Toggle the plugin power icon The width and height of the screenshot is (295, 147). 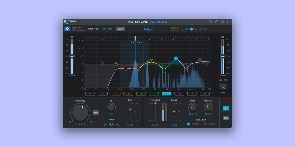[229, 22]
